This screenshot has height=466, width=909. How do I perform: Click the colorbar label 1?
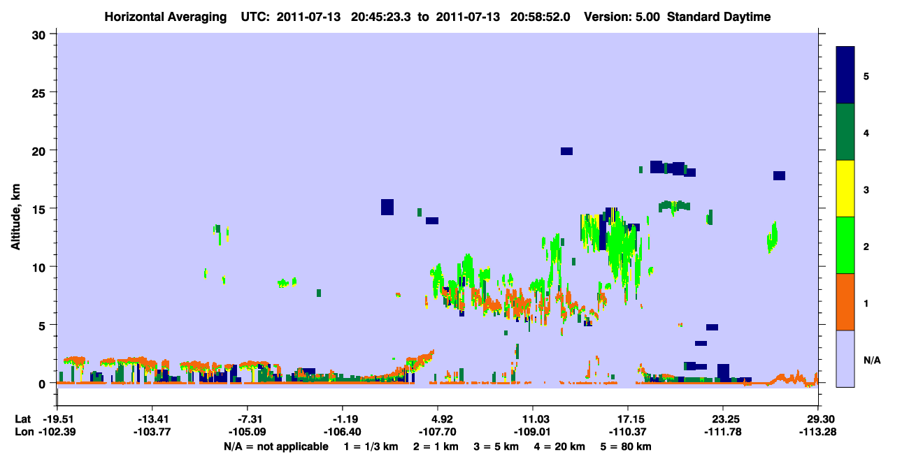pos(866,303)
